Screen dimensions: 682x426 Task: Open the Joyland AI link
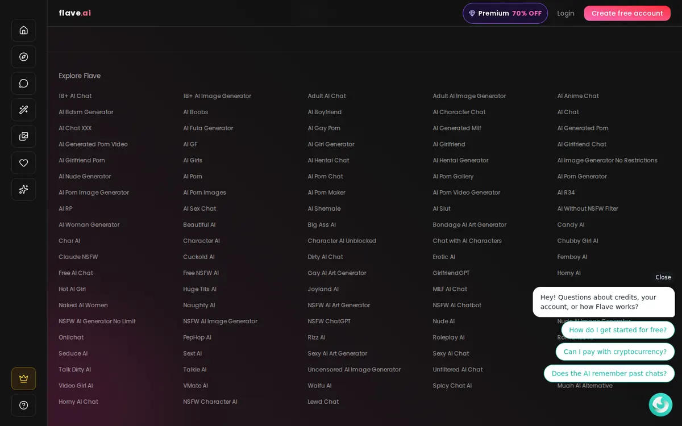click(323, 289)
